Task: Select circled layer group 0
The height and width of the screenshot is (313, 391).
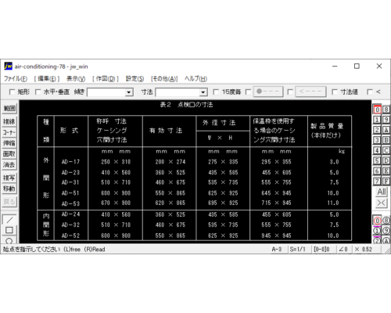Action: (x=377, y=221)
